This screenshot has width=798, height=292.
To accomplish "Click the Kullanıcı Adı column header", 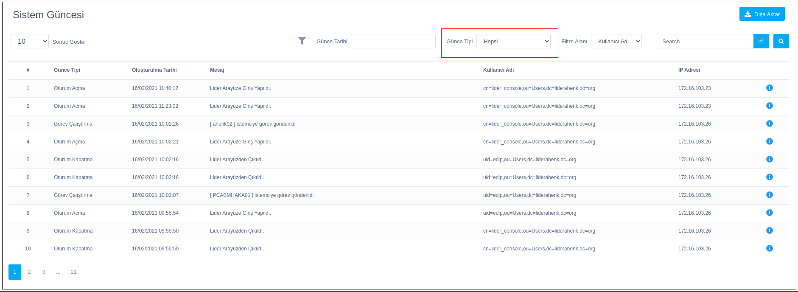I will [498, 70].
